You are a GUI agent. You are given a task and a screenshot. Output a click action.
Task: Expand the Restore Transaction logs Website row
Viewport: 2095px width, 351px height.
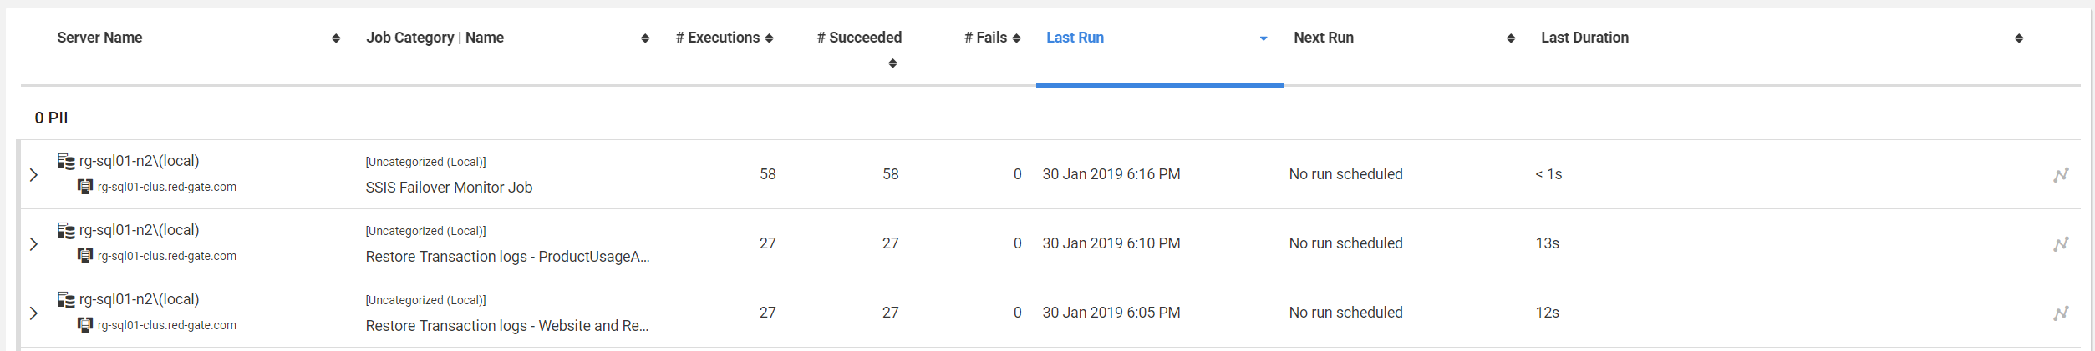[33, 313]
